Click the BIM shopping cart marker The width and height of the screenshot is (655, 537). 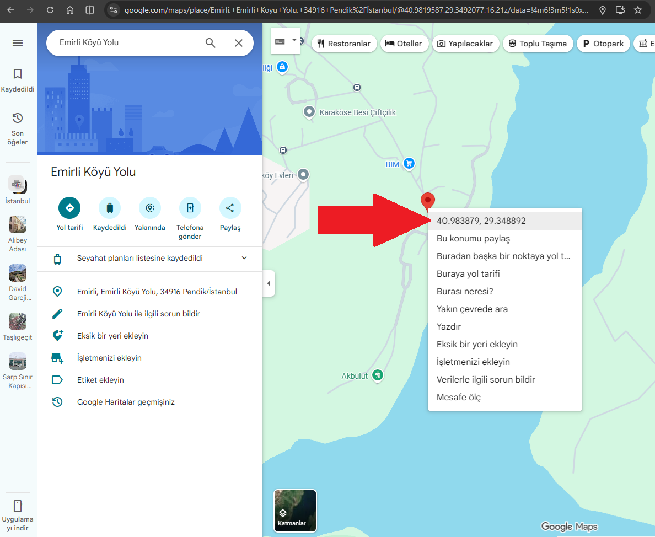(409, 163)
